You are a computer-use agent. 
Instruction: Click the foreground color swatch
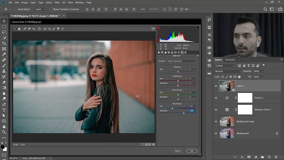point(3,147)
